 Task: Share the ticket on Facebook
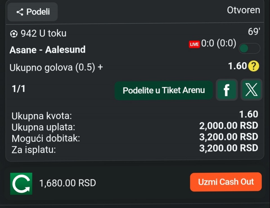tap(226, 90)
